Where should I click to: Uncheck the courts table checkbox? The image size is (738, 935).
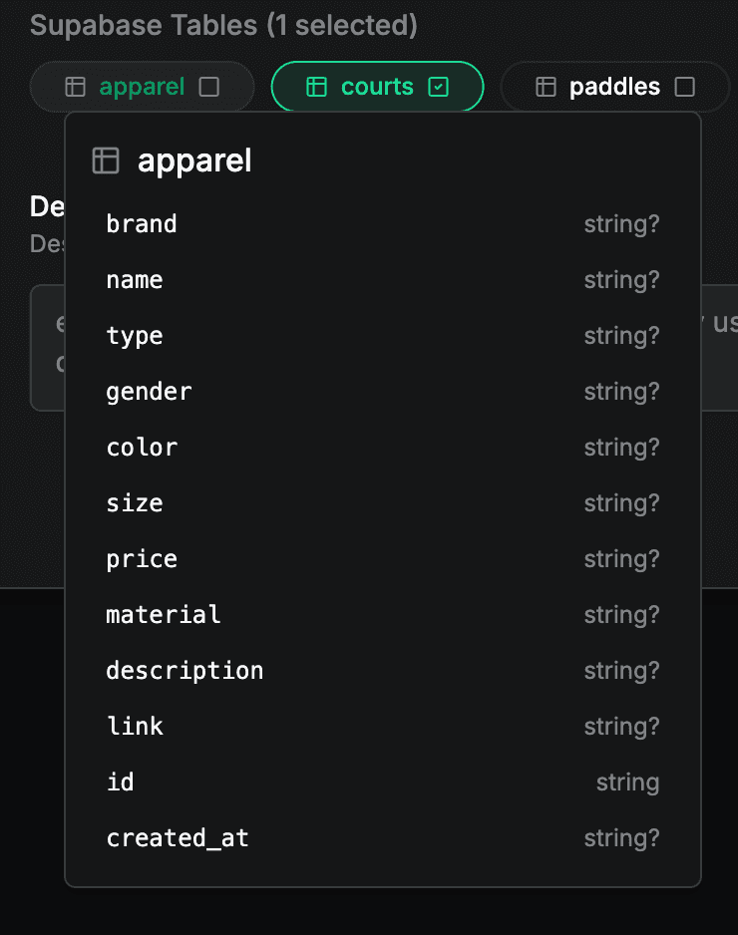[438, 87]
